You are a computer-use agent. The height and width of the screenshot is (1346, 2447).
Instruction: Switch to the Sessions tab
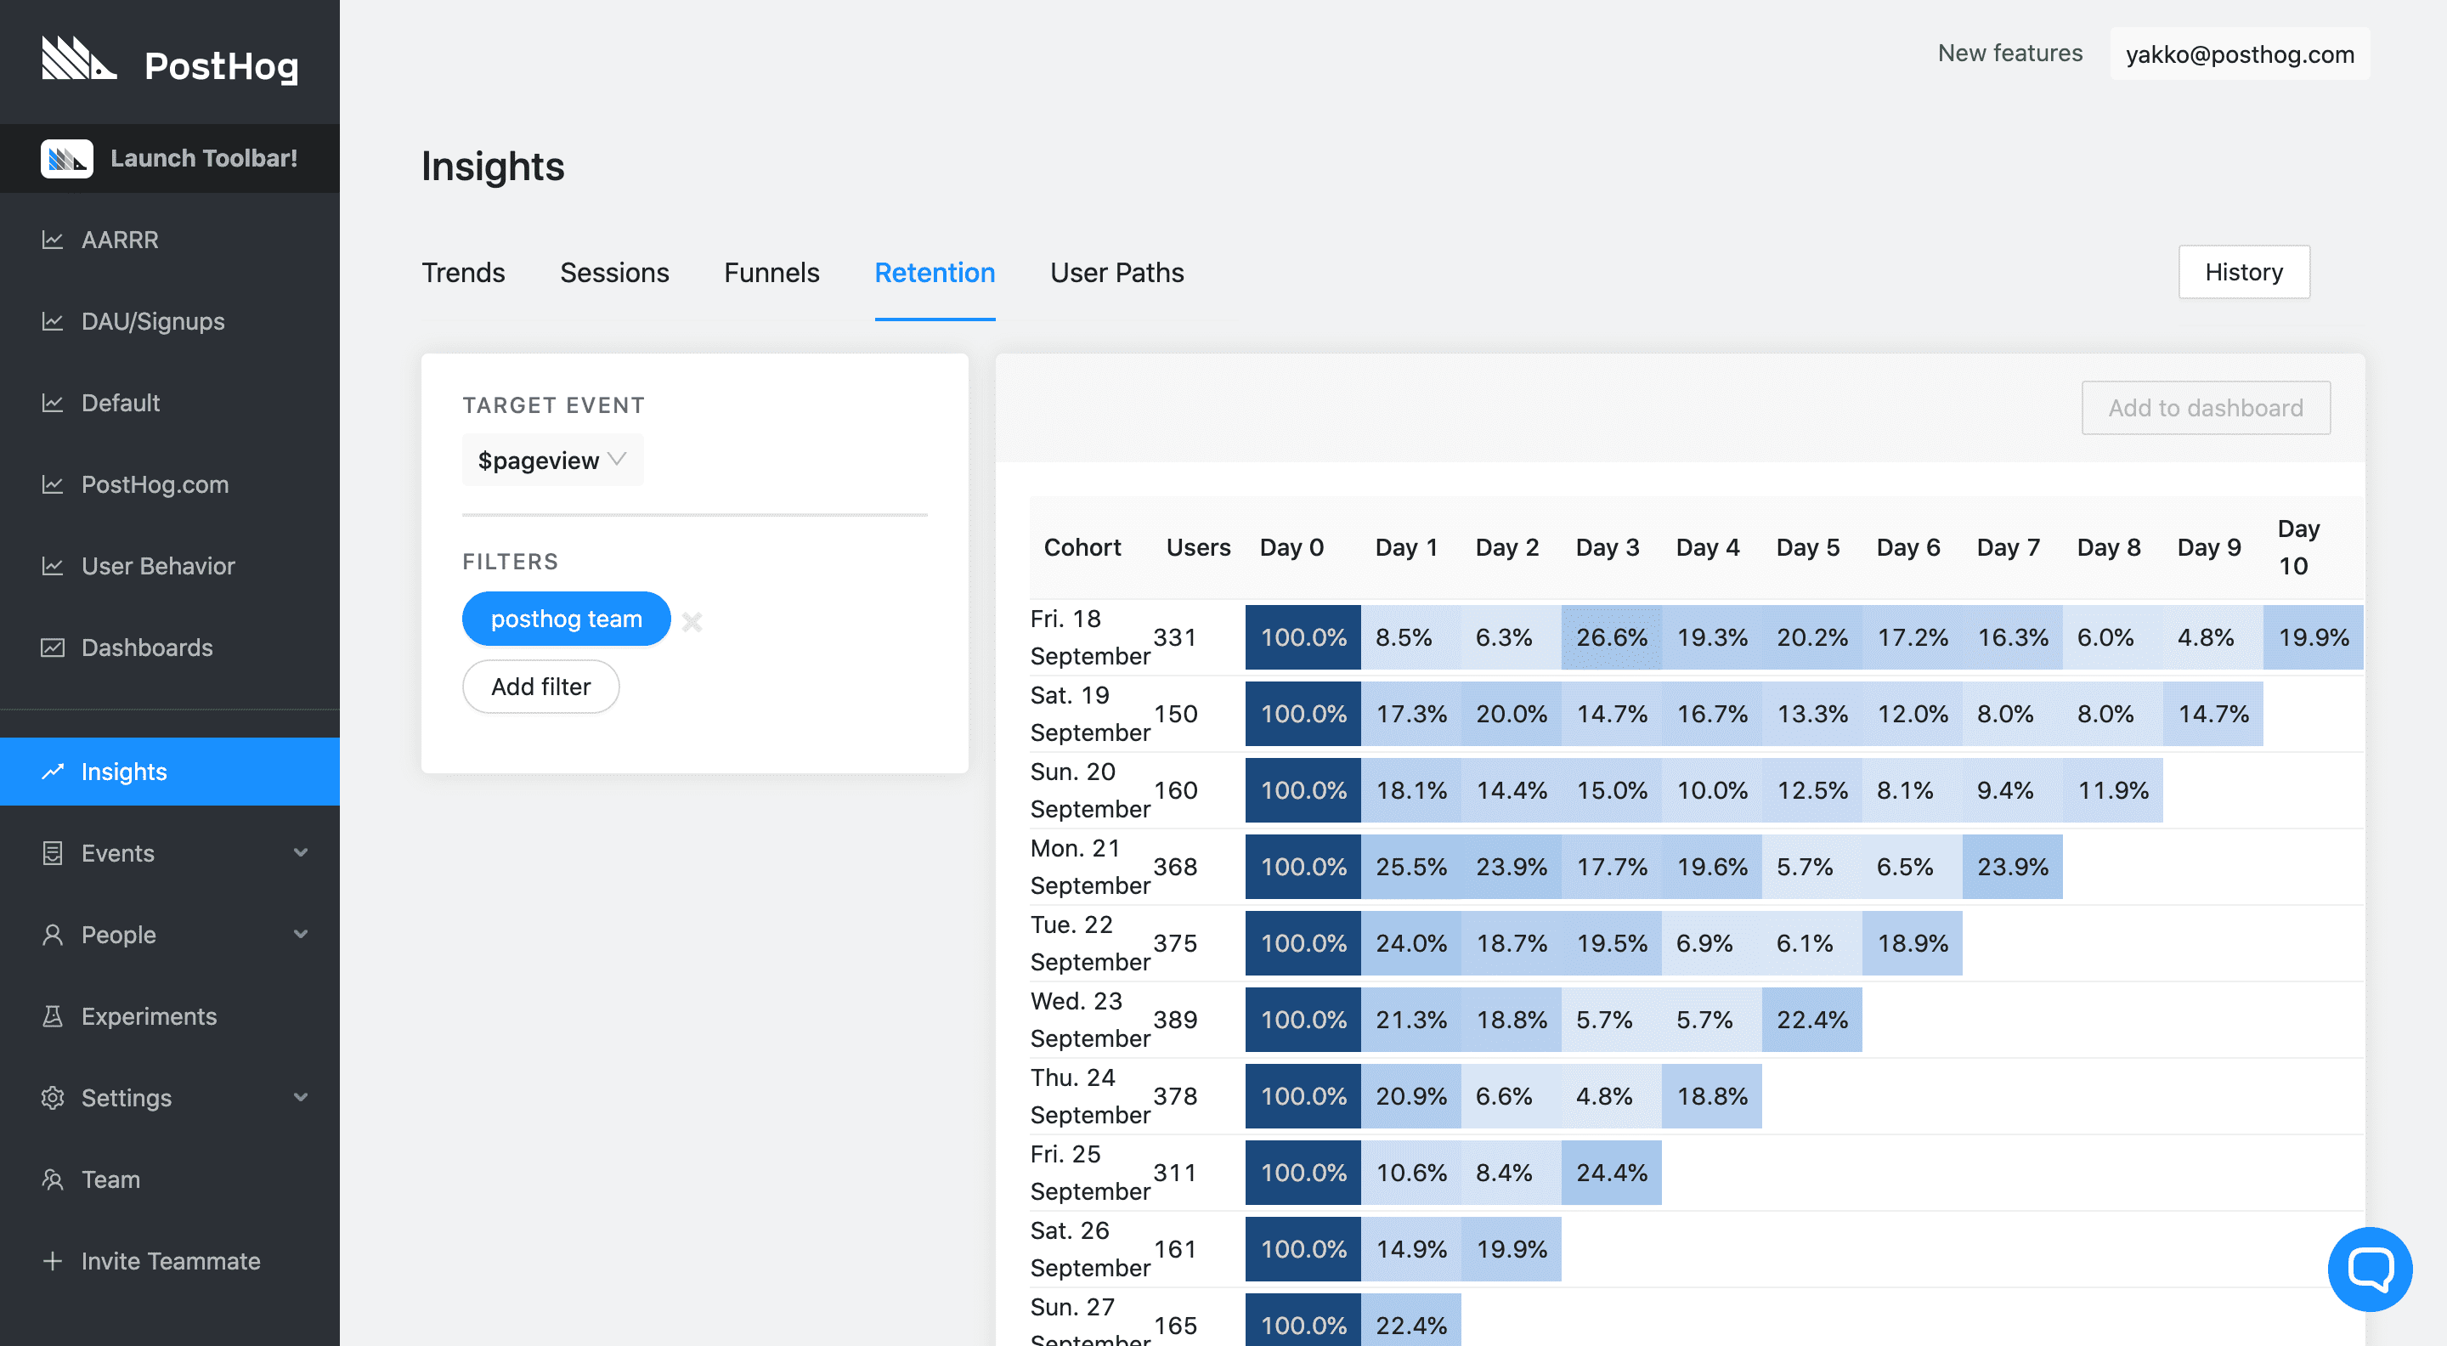pos(614,273)
